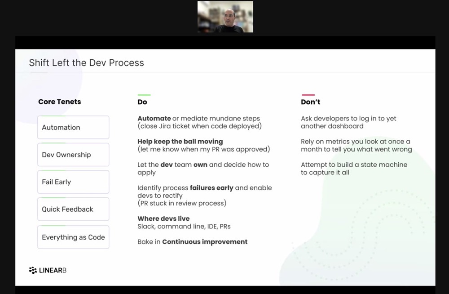Click the 'Do' column heading
This screenshot has height=294, width=449.
point(142,102)
